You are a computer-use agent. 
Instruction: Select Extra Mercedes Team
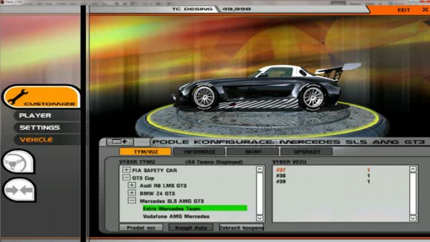pos(195,209)
